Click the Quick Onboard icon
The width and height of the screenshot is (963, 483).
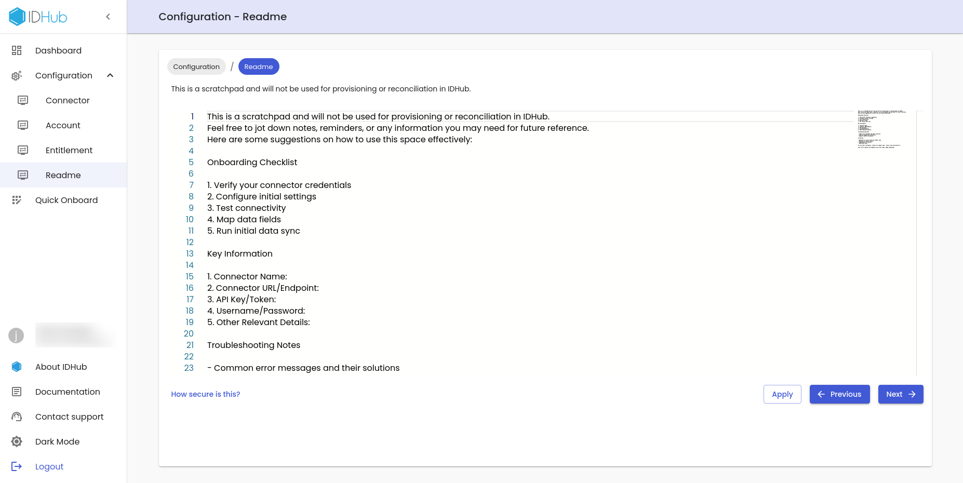point(17,200)
